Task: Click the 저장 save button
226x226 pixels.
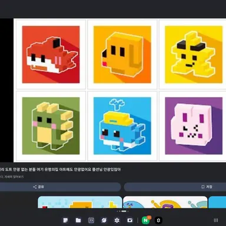Action: click(x=175, y=187)
